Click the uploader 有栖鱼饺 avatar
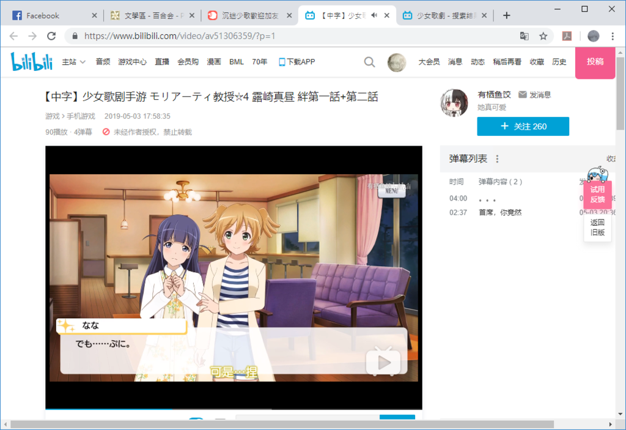 pos(454,103)
